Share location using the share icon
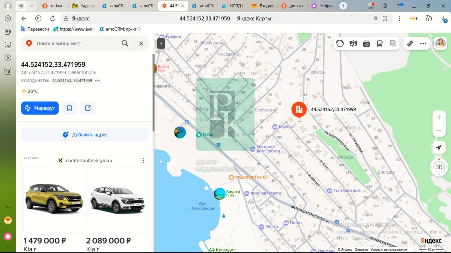Image resolution: width=451 pixels, height=253 pixels. pyautogui.click(x=88, y=108)
